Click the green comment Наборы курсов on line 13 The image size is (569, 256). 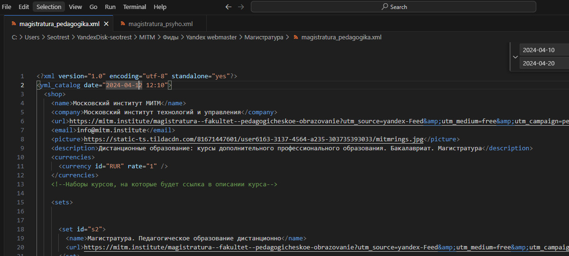[x=164, y=184]
